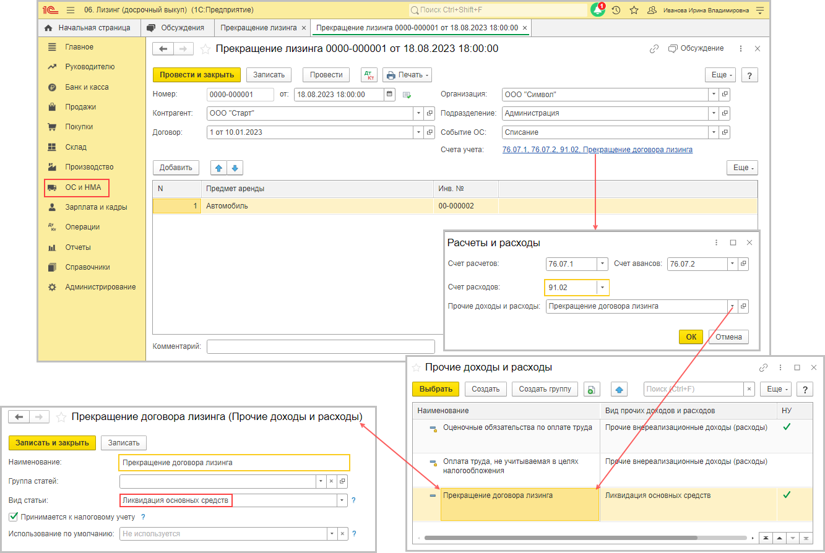Click the Дт/Кт postings icon button
The width and height of the screenshot is (825, 553).
[x=369, y=75]
